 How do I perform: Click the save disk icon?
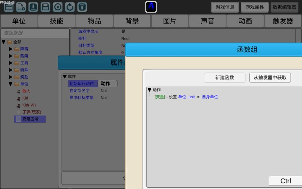(x=46, y=7)
